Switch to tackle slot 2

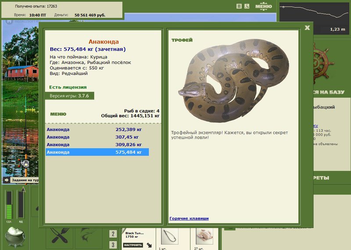113,234
